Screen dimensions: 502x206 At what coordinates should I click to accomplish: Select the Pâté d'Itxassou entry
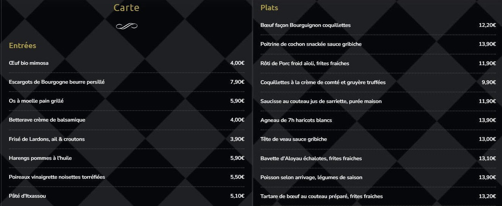[27, 196]
